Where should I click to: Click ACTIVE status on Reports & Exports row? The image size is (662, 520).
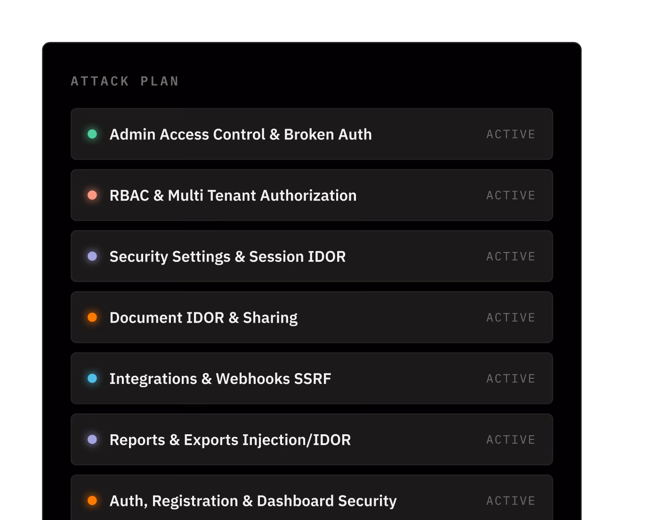click(511, 439)
